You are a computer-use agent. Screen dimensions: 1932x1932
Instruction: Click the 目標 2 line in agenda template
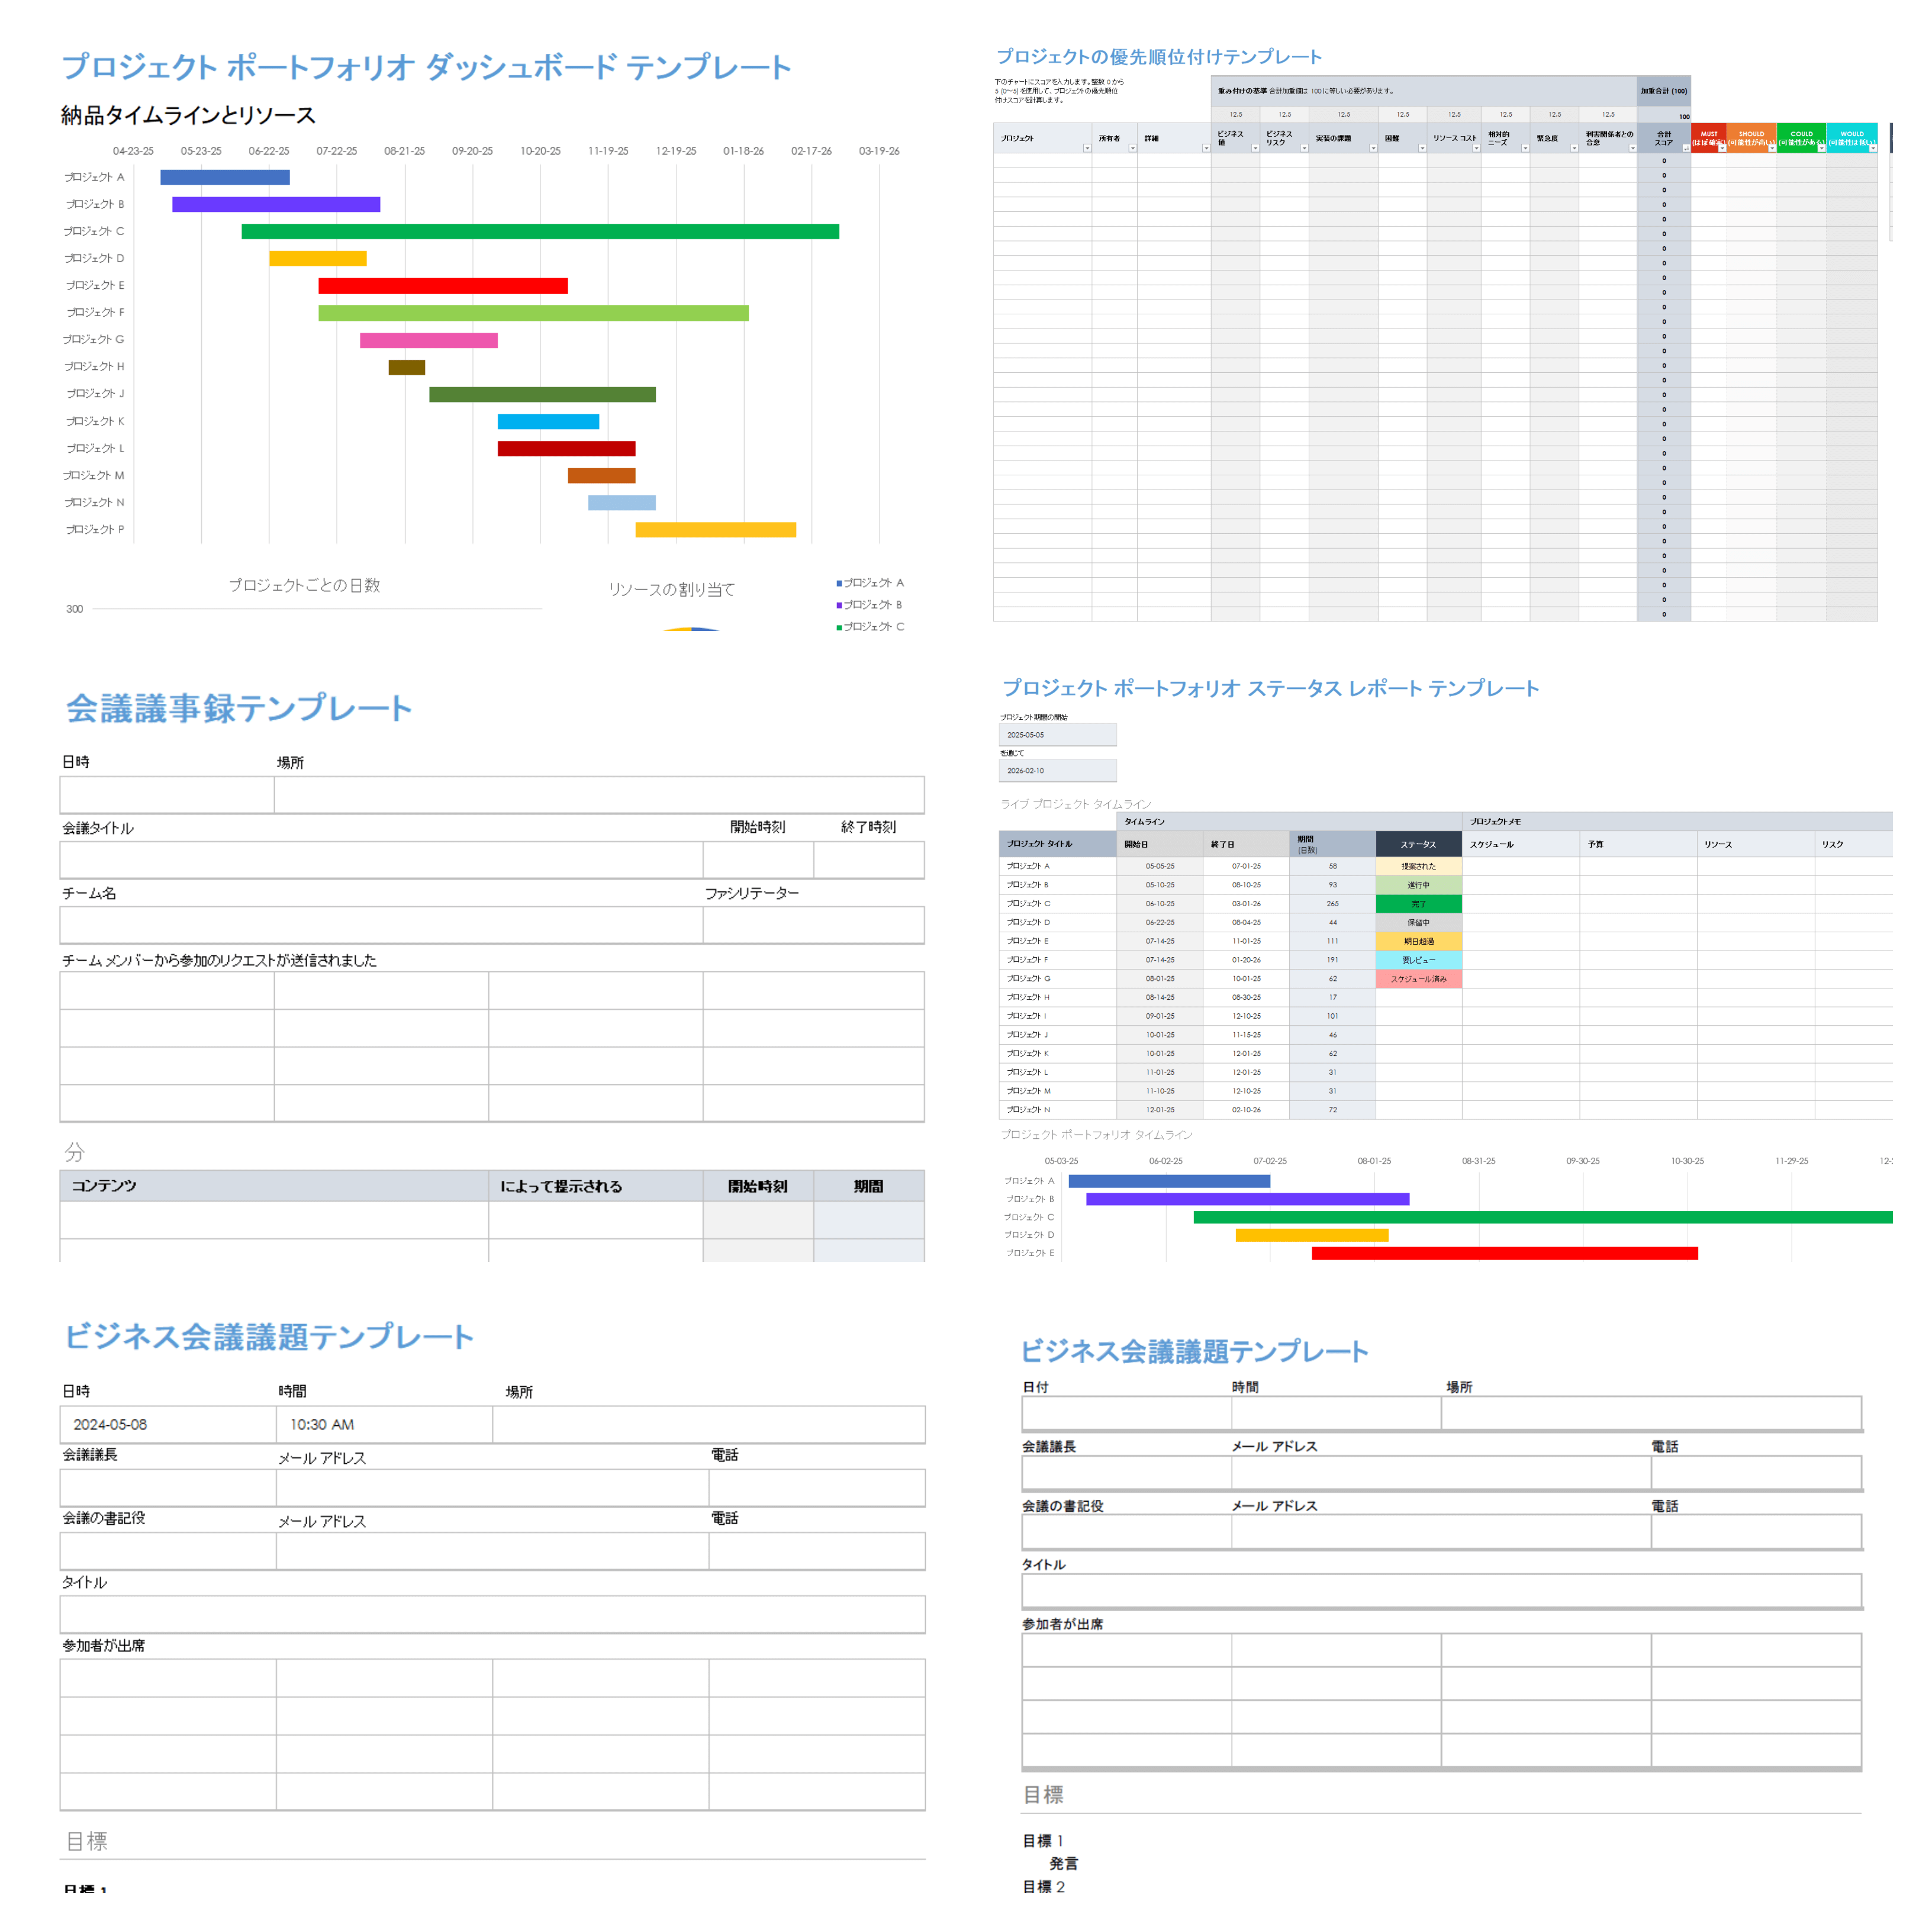1043,1887
